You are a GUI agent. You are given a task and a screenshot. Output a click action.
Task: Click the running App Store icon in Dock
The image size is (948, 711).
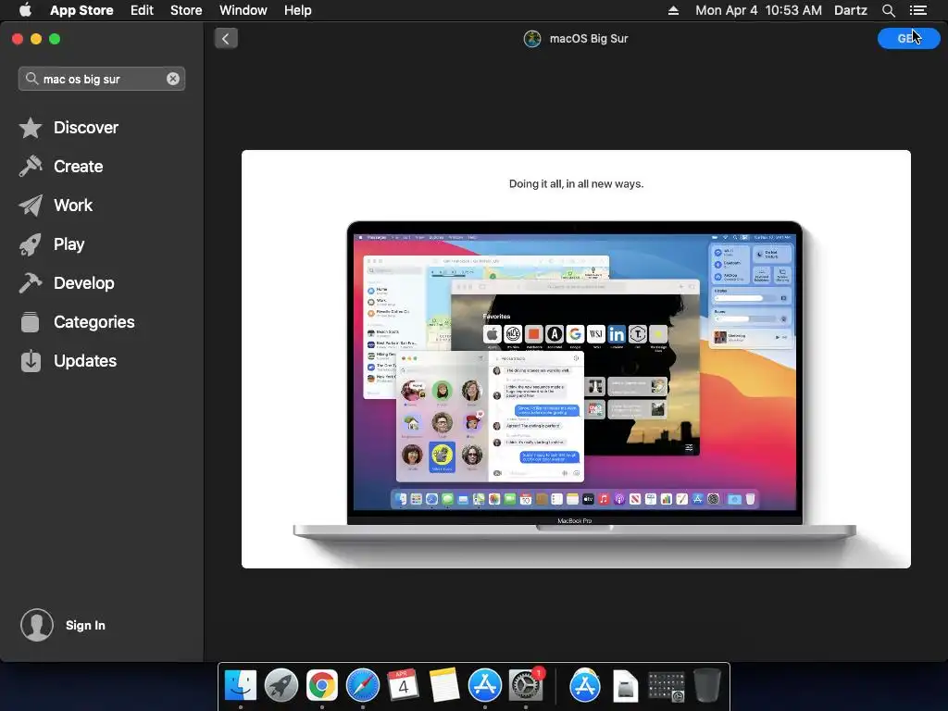pos(485,686)
